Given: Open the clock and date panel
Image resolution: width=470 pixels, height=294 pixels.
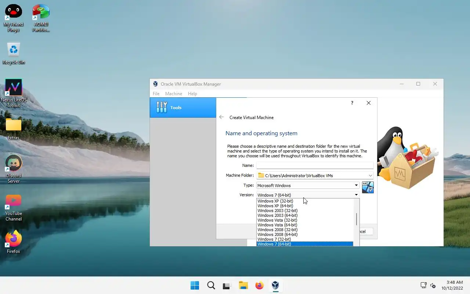Looking at the screenshot, I should [x=452, y=285].
